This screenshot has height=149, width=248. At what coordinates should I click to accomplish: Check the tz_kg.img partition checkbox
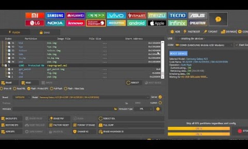(x=9, y=58)
